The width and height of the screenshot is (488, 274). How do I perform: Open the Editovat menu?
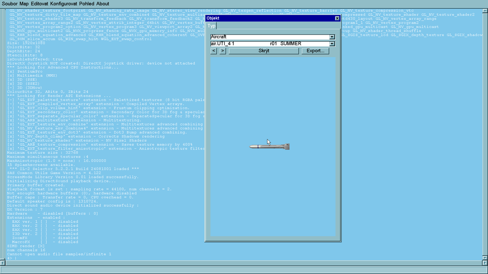[40, 3]
